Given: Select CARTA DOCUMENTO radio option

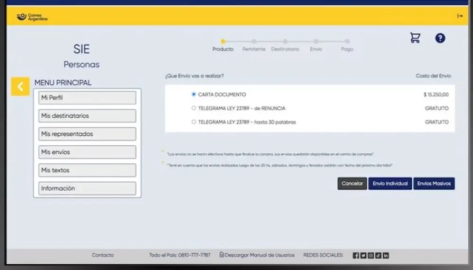Looking at the screenshot, I should point(194,94).
